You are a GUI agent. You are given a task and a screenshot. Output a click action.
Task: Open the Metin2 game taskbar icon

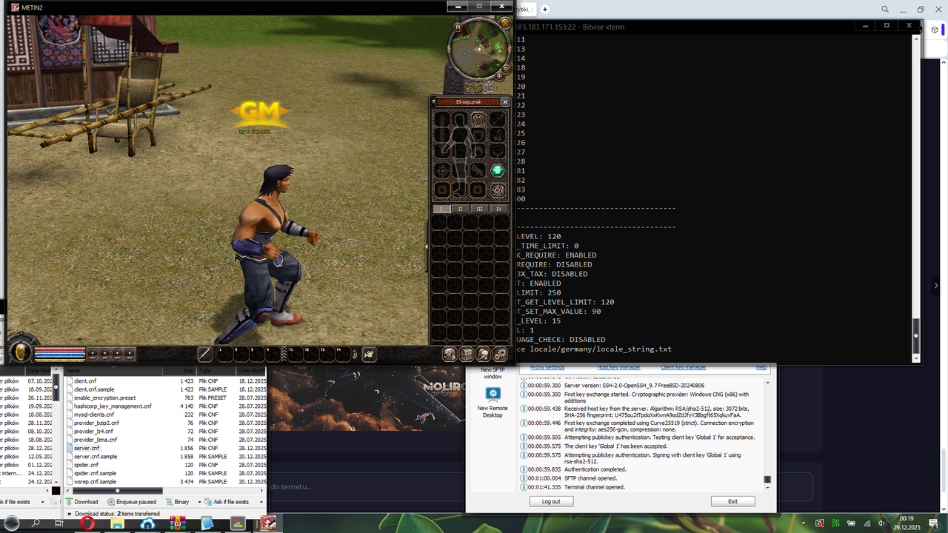pos(267,523)
